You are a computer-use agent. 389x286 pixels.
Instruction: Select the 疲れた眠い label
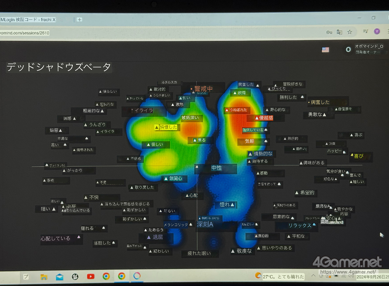click(199, 254)
